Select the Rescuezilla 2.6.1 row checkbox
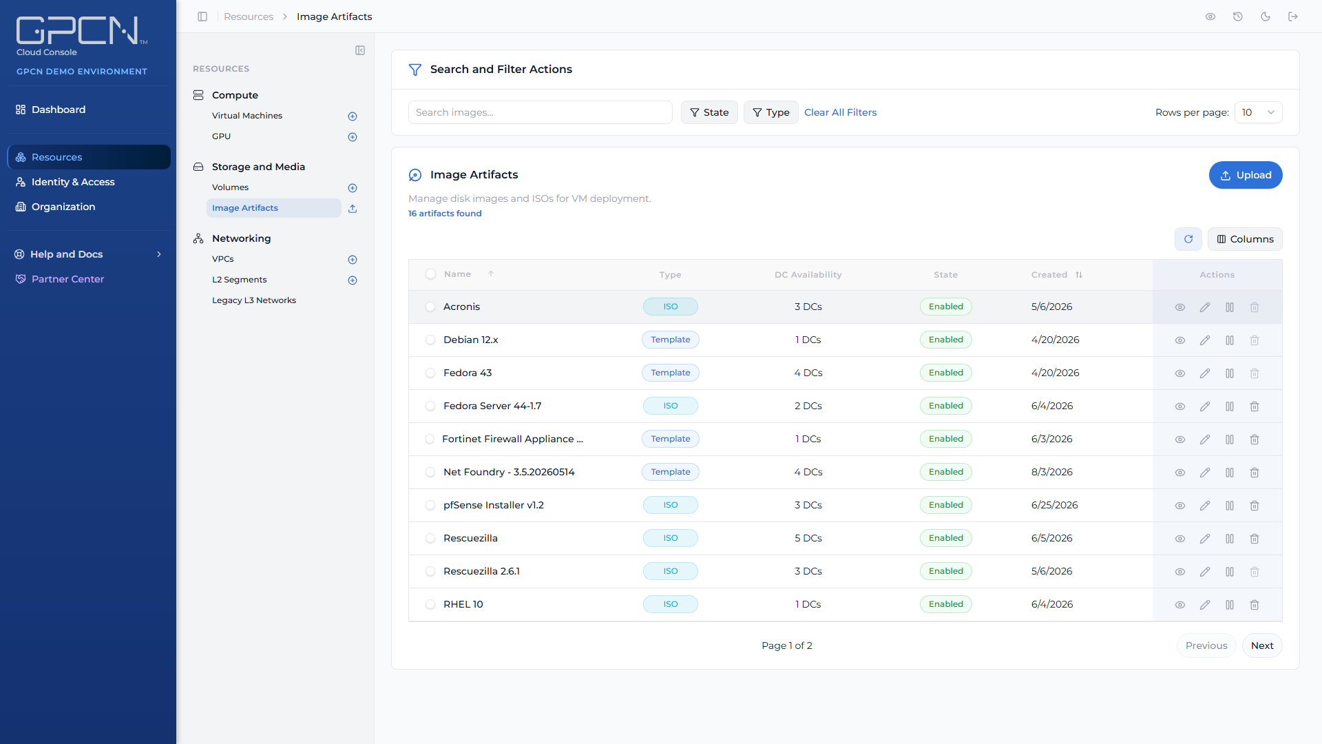 click(x=430, y=571)
